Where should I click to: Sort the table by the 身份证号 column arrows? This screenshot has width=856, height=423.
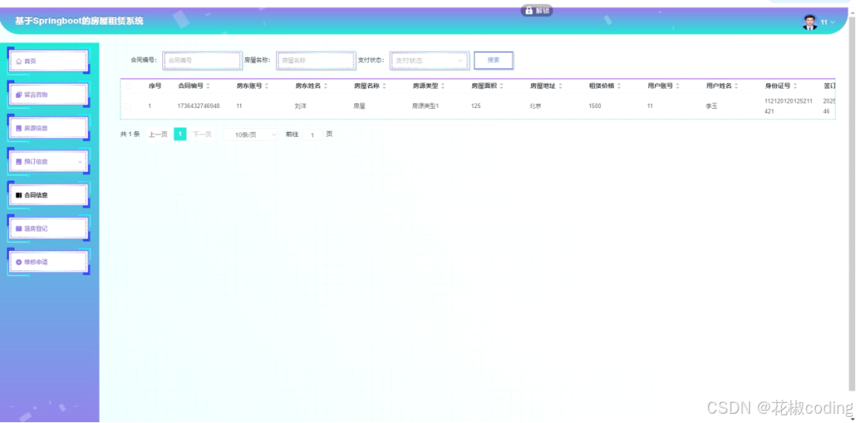click(x=795, y=86)
